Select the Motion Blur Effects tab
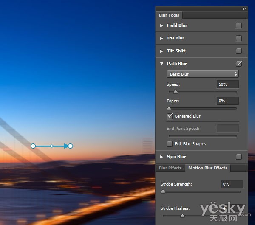 (x=208, y=168)
